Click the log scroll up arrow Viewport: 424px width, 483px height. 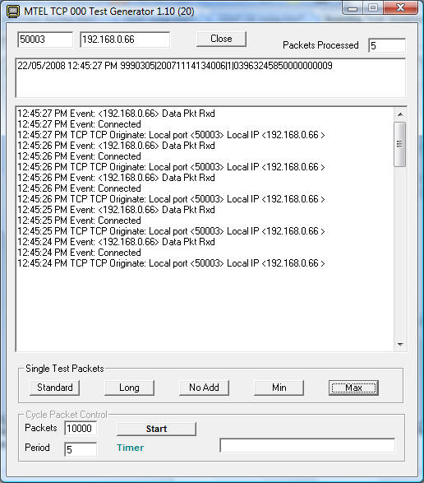click(400, 114)
